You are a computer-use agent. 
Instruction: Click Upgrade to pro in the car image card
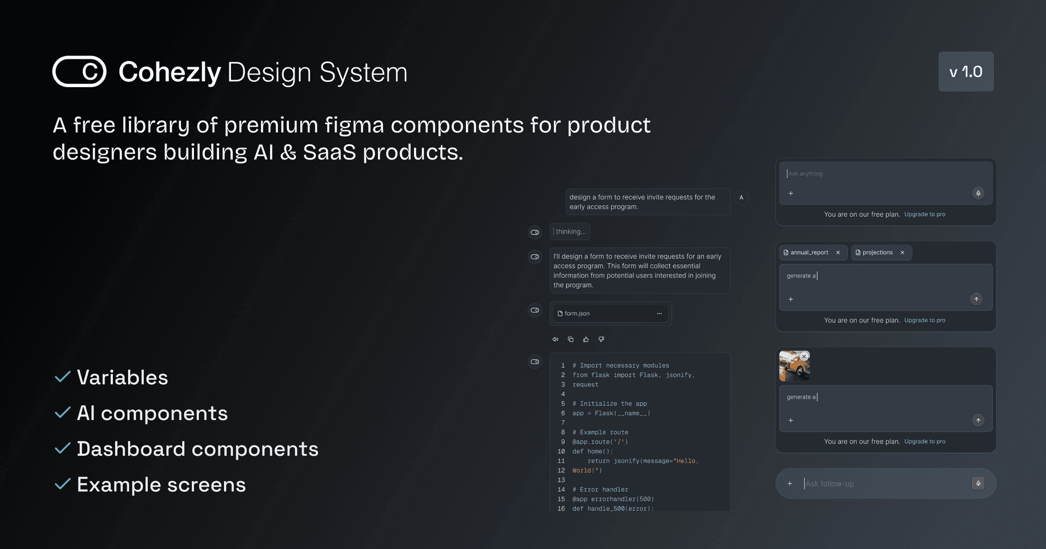click(x=925, y=442)
